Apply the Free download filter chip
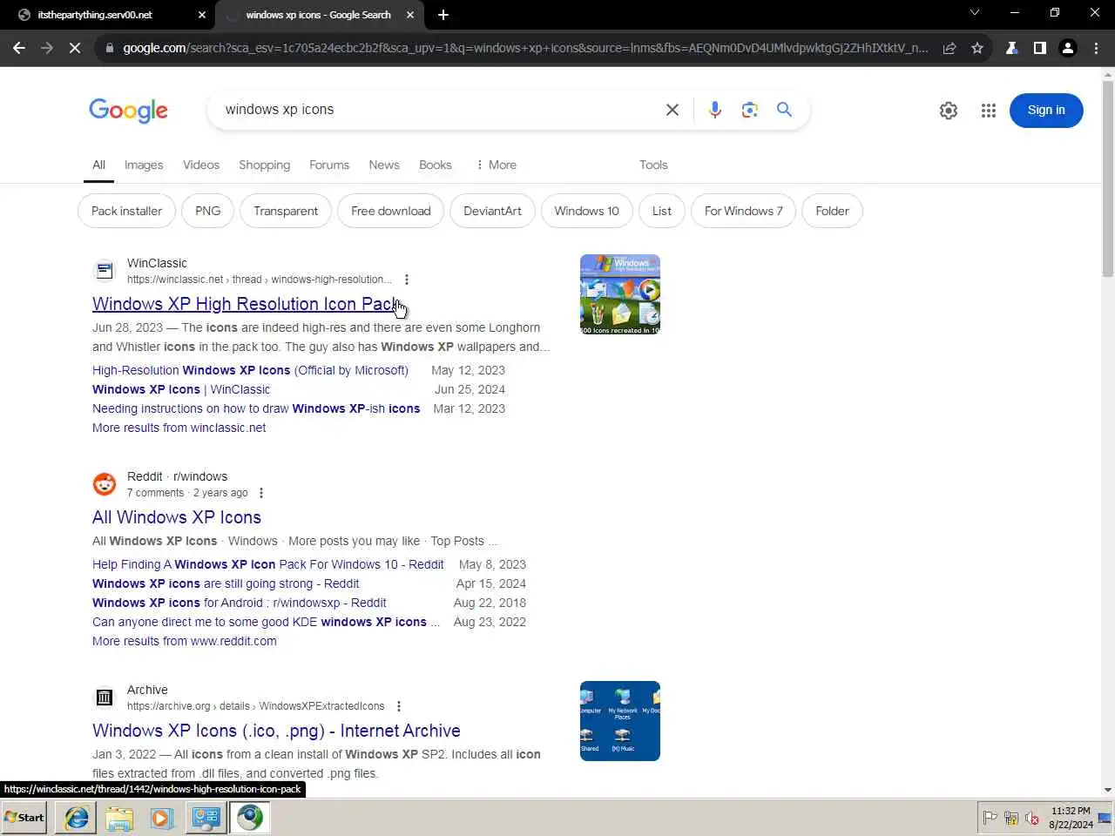1115x836 pixels. coord(391,211)
